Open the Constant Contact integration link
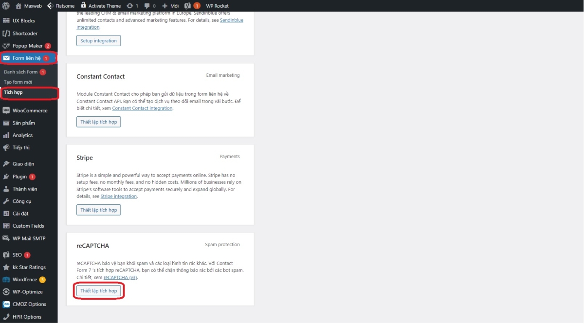 (x=142, y=108)
